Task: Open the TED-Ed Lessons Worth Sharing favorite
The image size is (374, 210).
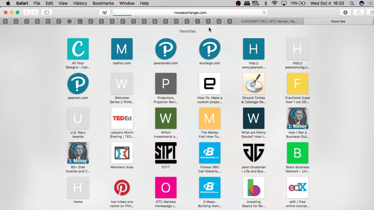Action: (x=122, y=118)
